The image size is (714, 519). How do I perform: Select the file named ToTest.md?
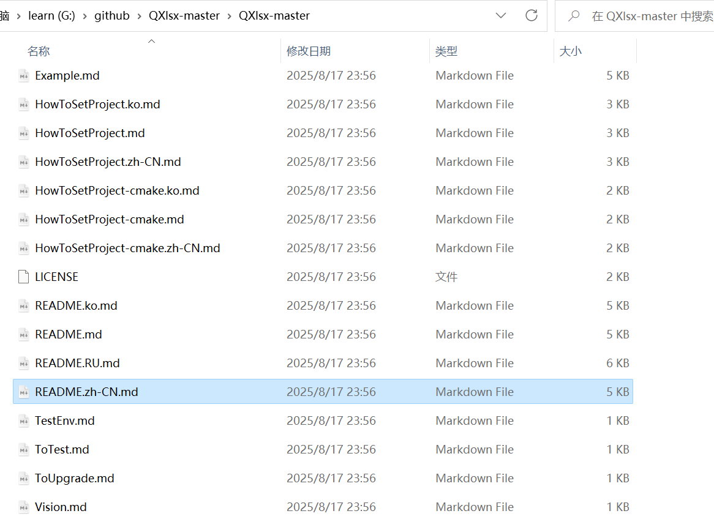click(62, 449)
